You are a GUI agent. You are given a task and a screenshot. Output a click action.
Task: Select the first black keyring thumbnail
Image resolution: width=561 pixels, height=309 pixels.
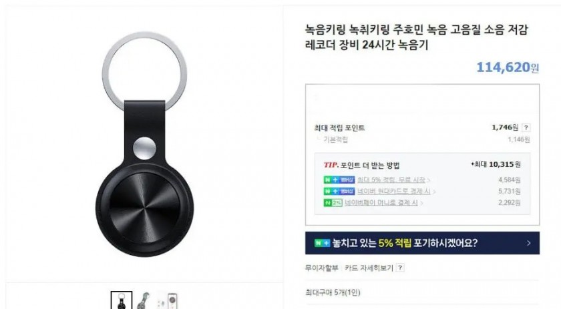[x=122, y=300]
